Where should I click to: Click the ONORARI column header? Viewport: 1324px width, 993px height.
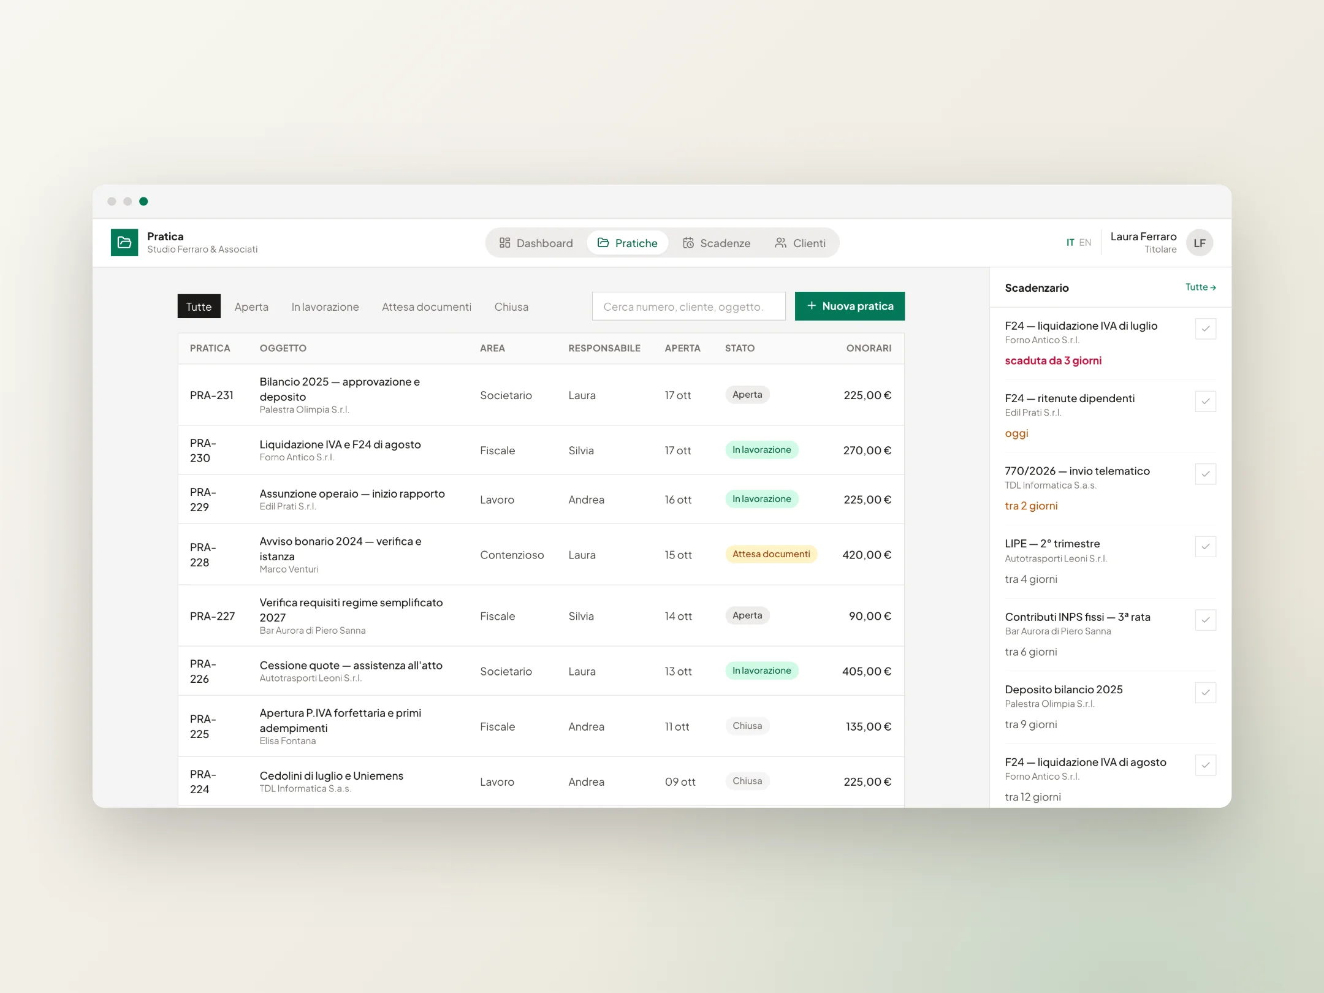(x=869, y=348)
